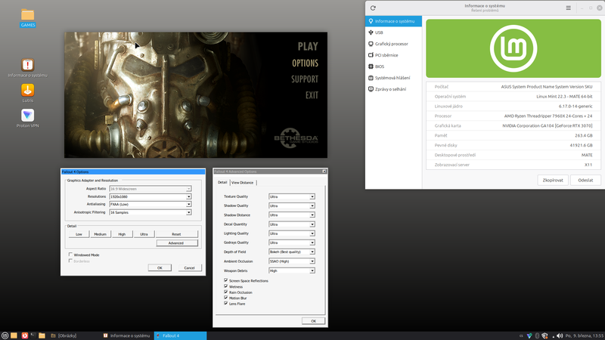Viewport: 605px width, 340px height.
Task: Click the Ultra detail preset button
Action: 144,234
